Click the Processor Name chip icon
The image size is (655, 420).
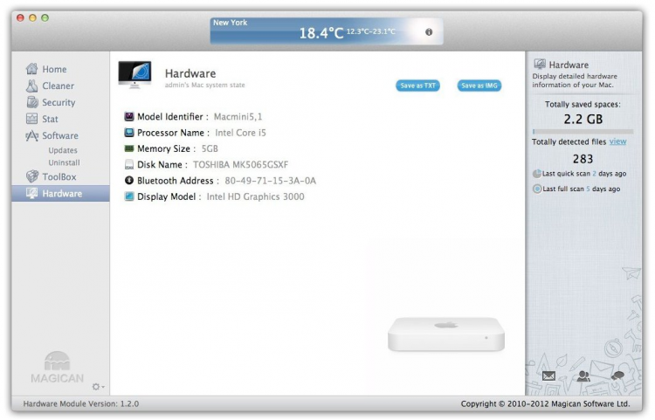tap(129, 133)
